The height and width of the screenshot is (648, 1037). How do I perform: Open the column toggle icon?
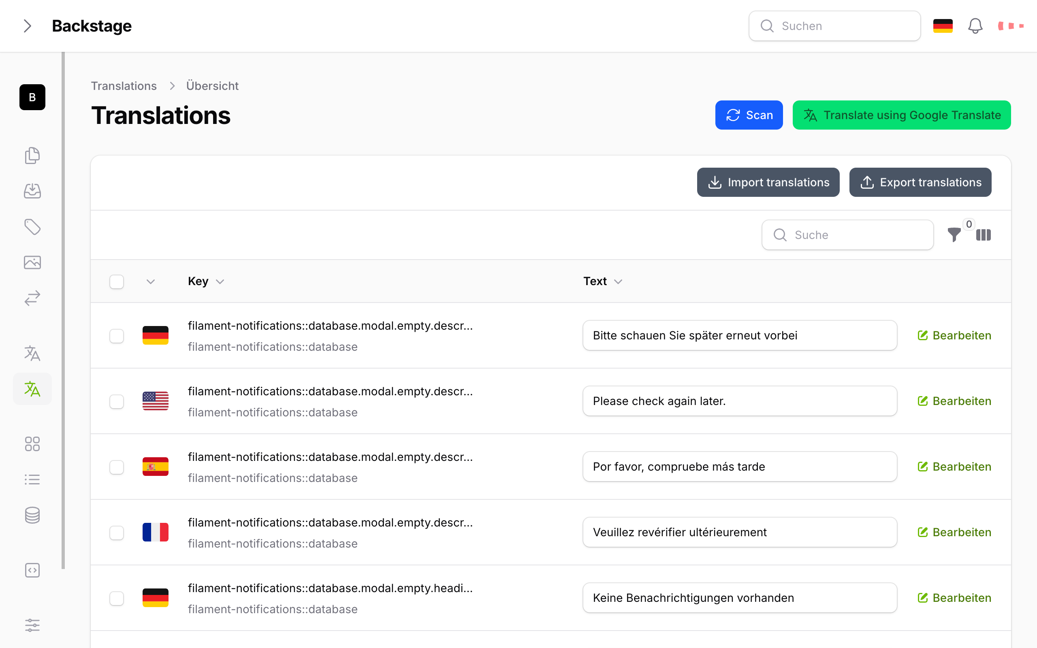[984, 235]
